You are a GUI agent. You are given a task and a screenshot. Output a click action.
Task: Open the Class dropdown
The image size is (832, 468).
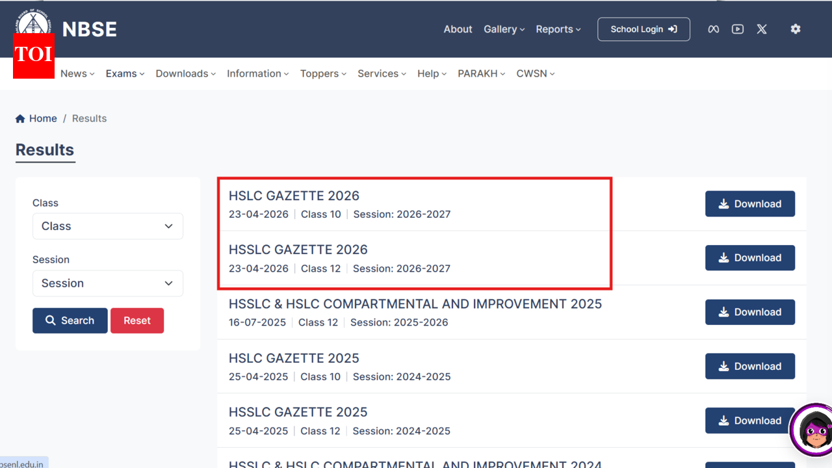point(107,226)
